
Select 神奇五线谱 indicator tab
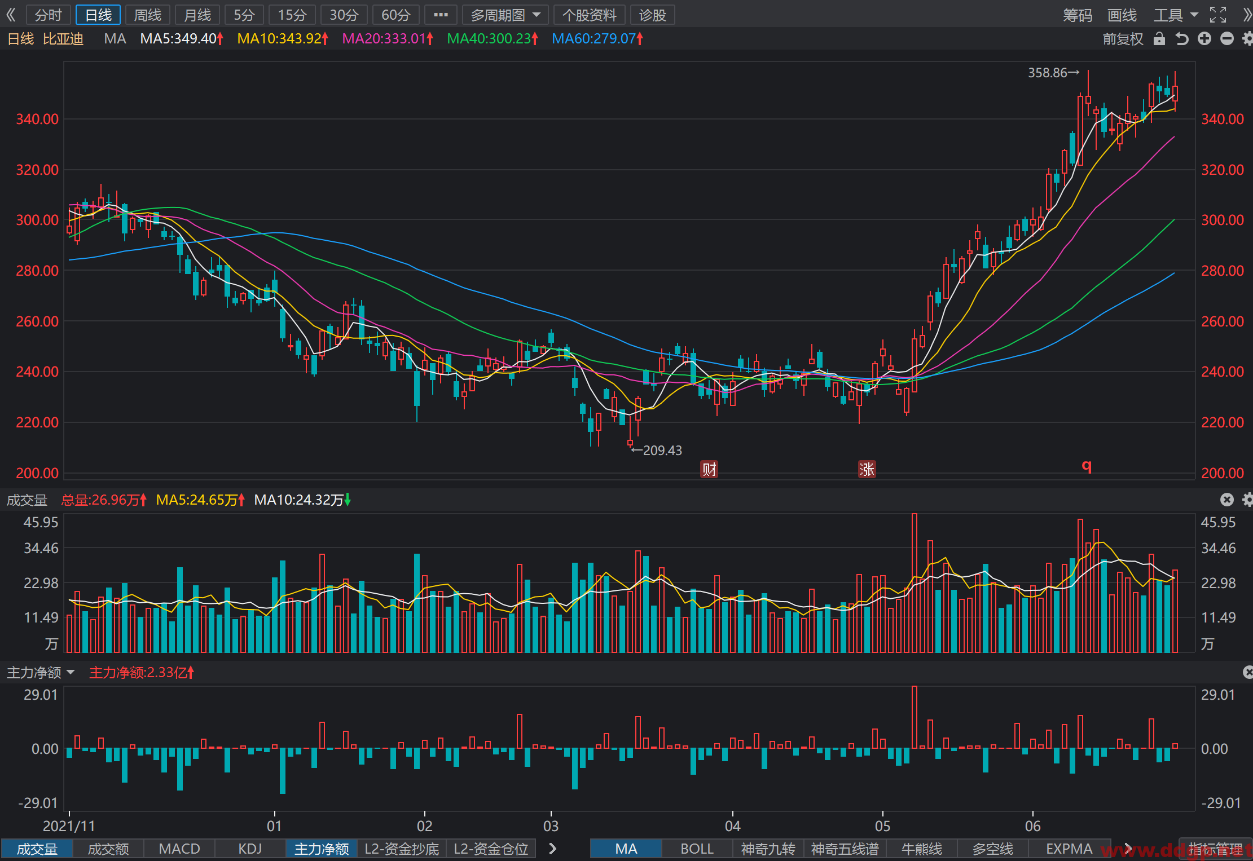click(x=845, y=849)
